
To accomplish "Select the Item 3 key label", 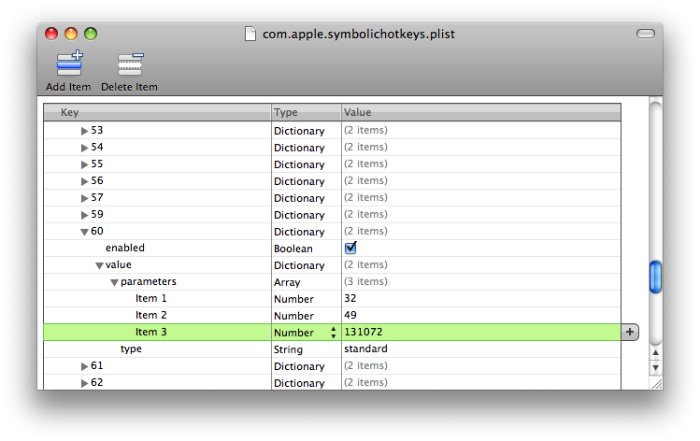I will 150,332.
